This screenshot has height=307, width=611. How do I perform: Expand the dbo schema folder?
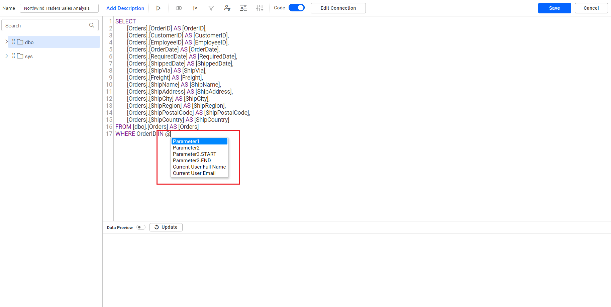[x=6, y=42]
